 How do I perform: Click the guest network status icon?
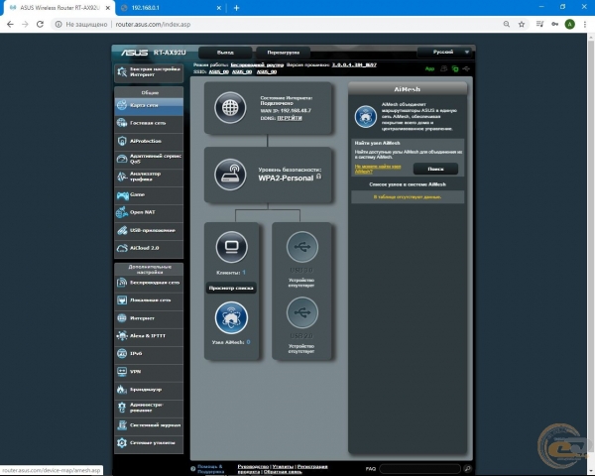tap(443, 68)
